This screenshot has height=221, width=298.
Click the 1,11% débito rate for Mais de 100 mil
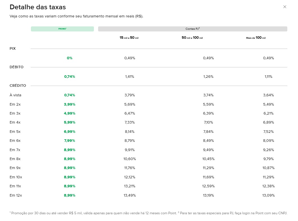pos(268,77)
